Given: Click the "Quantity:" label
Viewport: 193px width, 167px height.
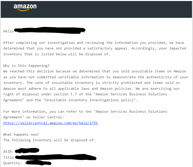Looking at the screenshot, I should tap(12, 163).
